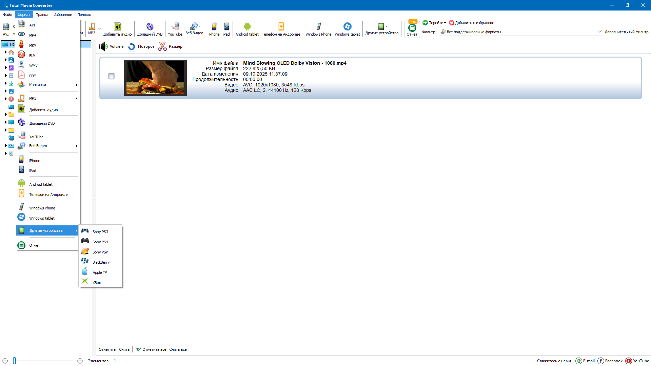Expand the Перейти dropdown
651x366 pixels.
click(434, 23)
